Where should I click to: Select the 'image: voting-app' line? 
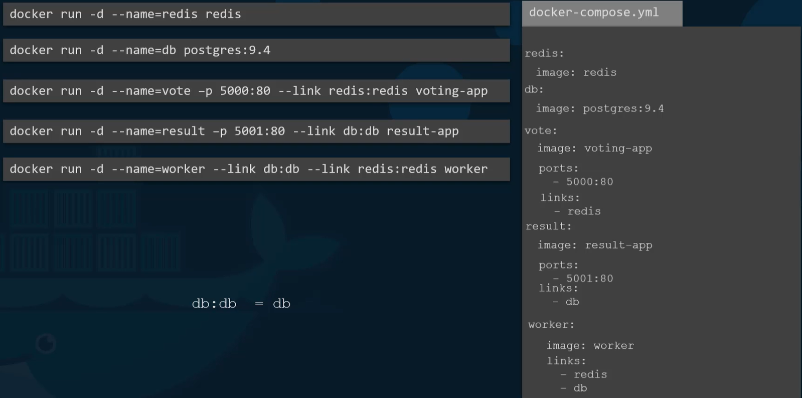point(595,148)
